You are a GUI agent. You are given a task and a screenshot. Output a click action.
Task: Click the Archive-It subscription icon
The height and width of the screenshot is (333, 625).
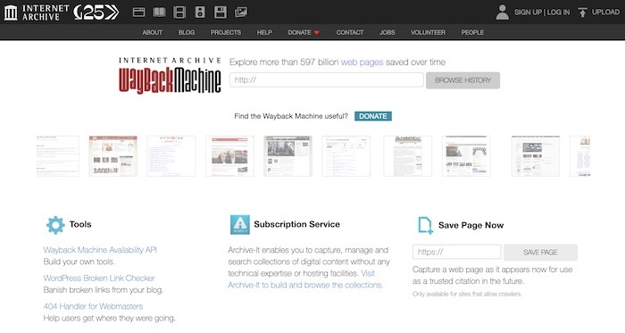[x=240, y=225]
